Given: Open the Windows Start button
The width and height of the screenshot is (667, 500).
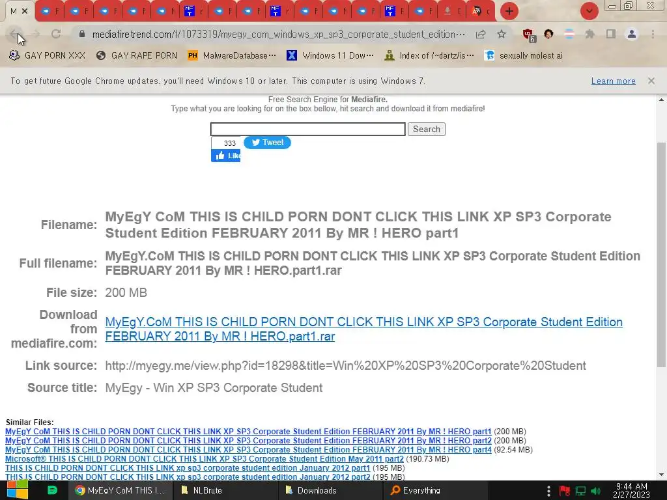Looking at the screenshot, I should (x=18, y=490).
